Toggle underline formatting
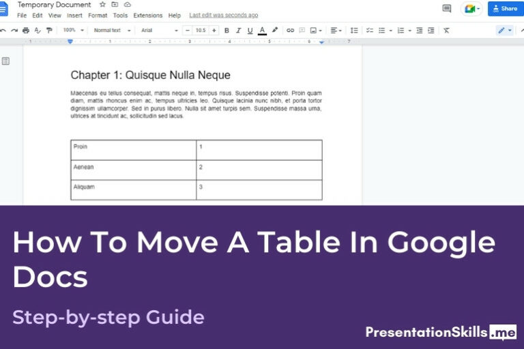This screenshot has width=524, height=349. click(250, 31)
